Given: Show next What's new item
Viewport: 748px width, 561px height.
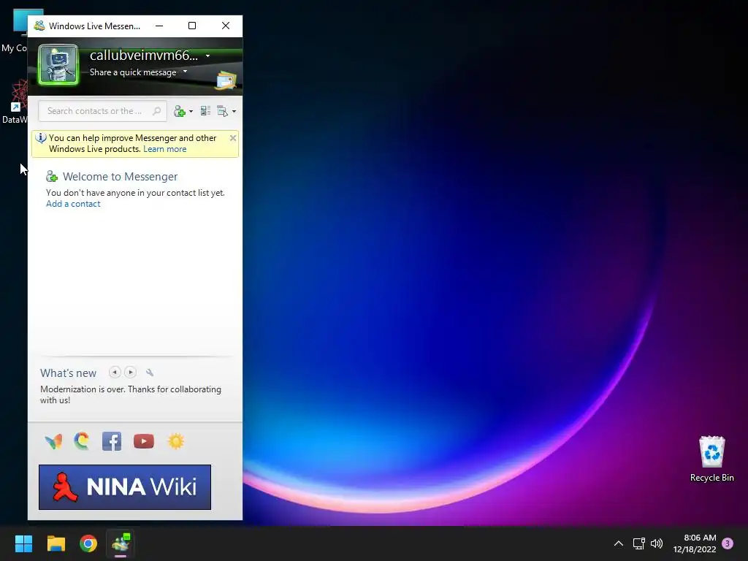Looking at the screenshot, I should [x=130, y=372].
